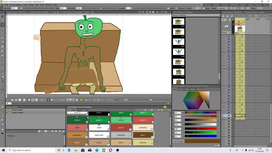
Task: Expand the Global Palettes folder
Action: (7, 110)
